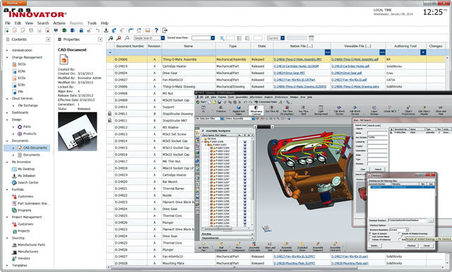Click the blue padlock Lock icon in toolbar
This screenshot has height=272, width=452.
click(81, 30)
